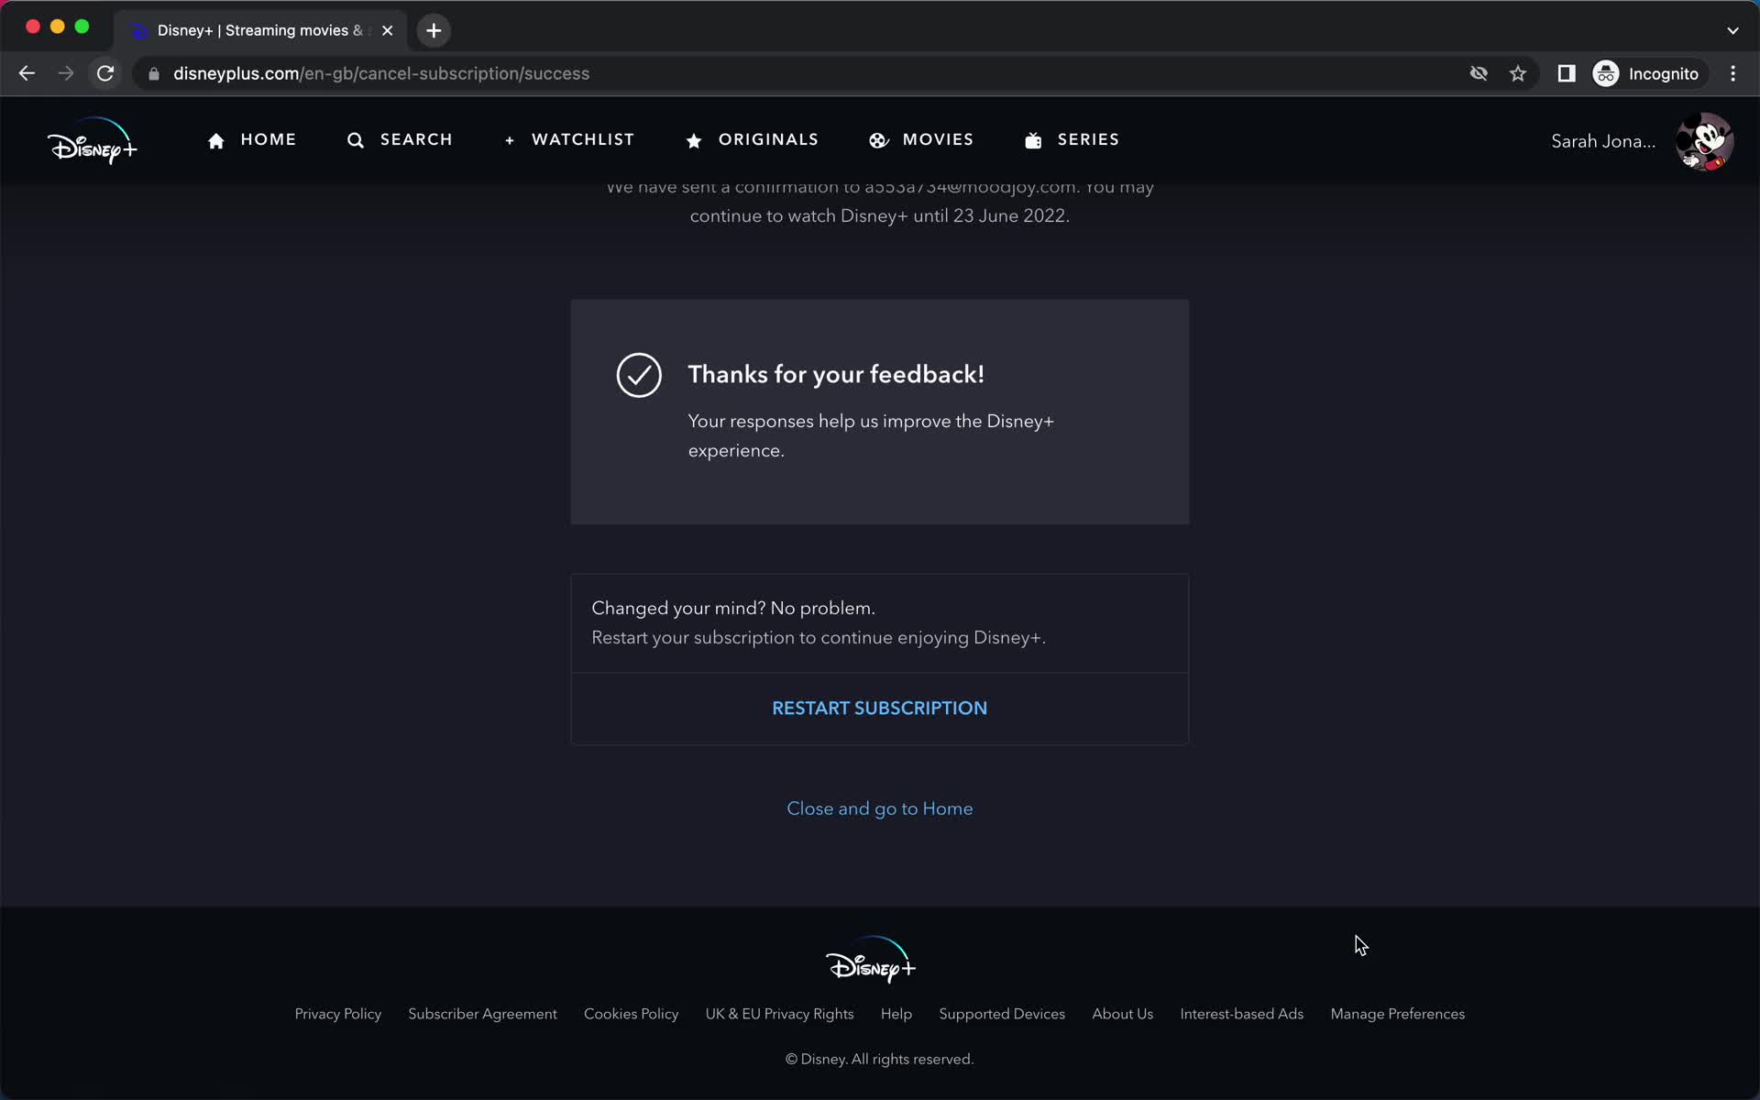Click the address bar URL field
Screen dimensions: 1760x1100
807,73
